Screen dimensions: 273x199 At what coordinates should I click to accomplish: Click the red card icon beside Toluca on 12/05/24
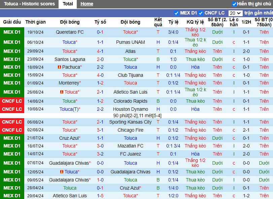62,172
